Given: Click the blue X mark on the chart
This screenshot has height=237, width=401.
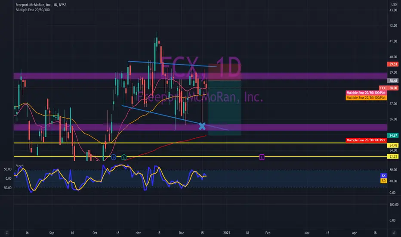Looking at the screenshot, I should pyautogui.click(x=202, y=126).
